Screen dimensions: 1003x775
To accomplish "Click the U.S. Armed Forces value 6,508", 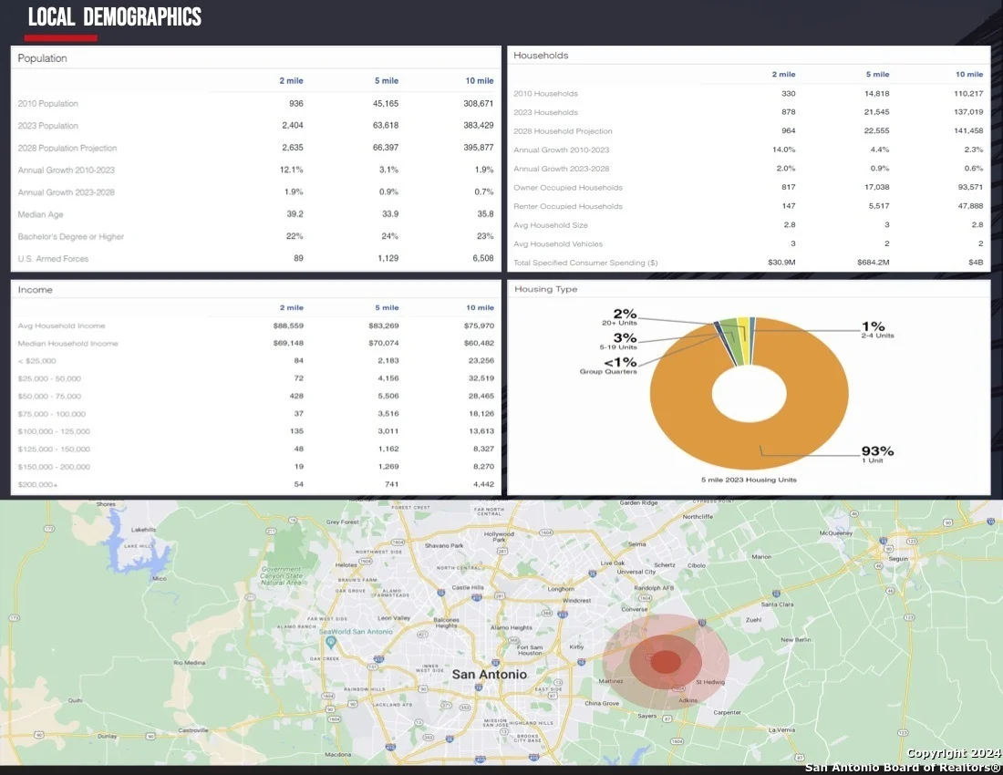I will [483, 258].
